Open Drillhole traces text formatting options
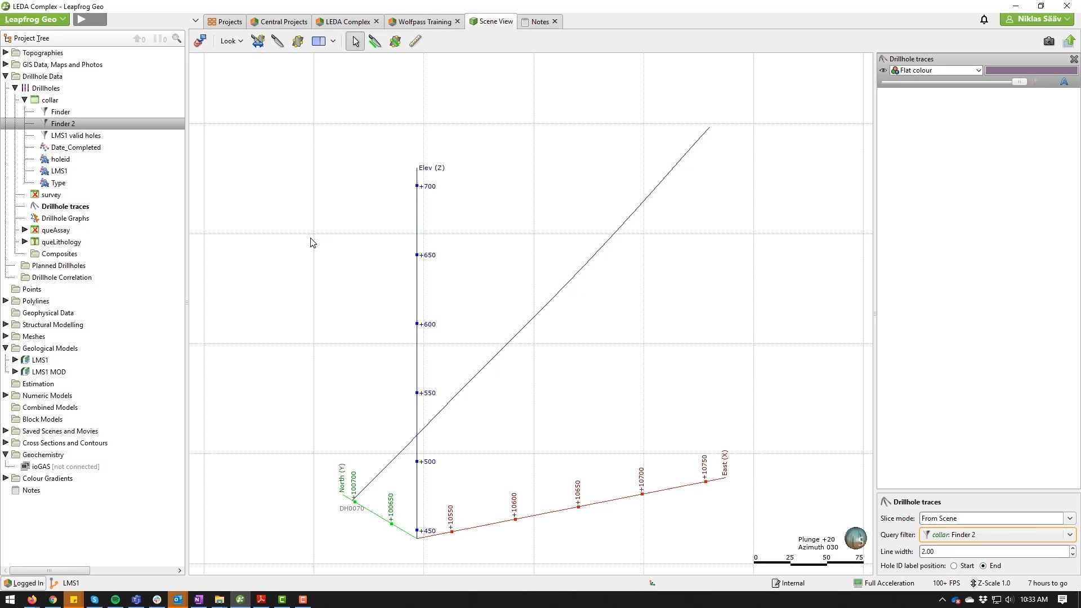 pos(1064,82)
